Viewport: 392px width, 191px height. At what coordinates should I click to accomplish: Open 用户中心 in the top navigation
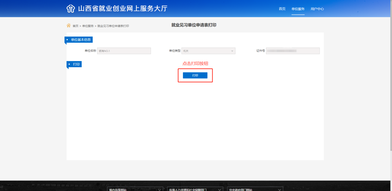[x=317, y=9]
